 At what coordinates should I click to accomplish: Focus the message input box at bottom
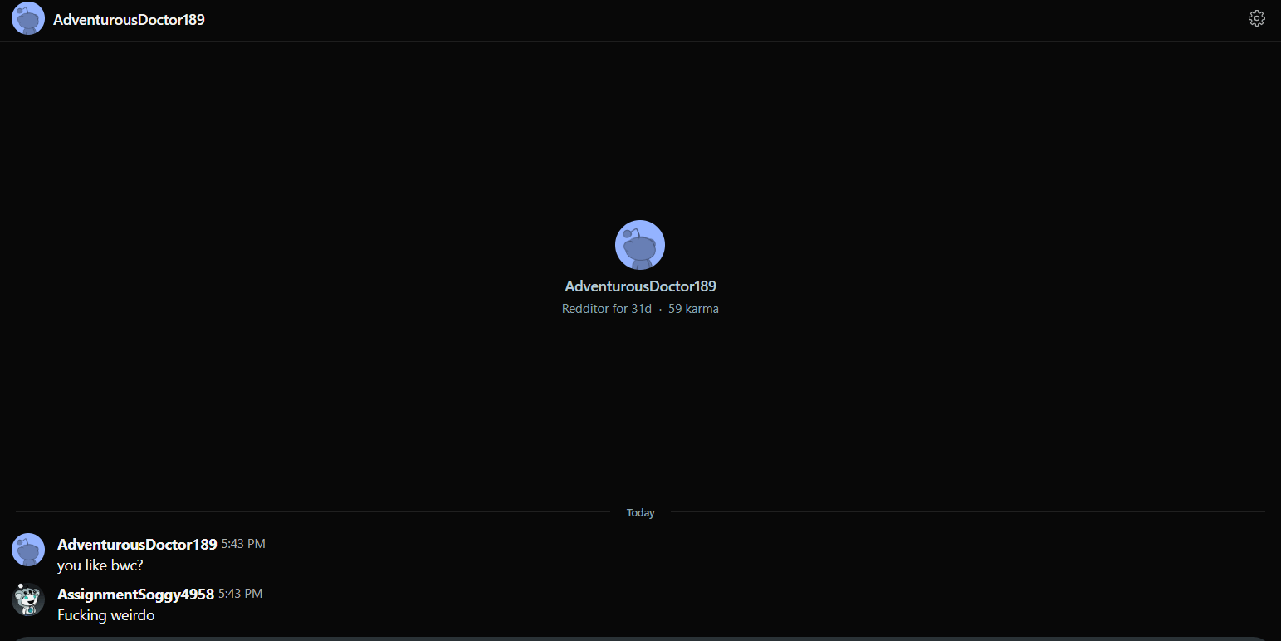coord(639,638)
